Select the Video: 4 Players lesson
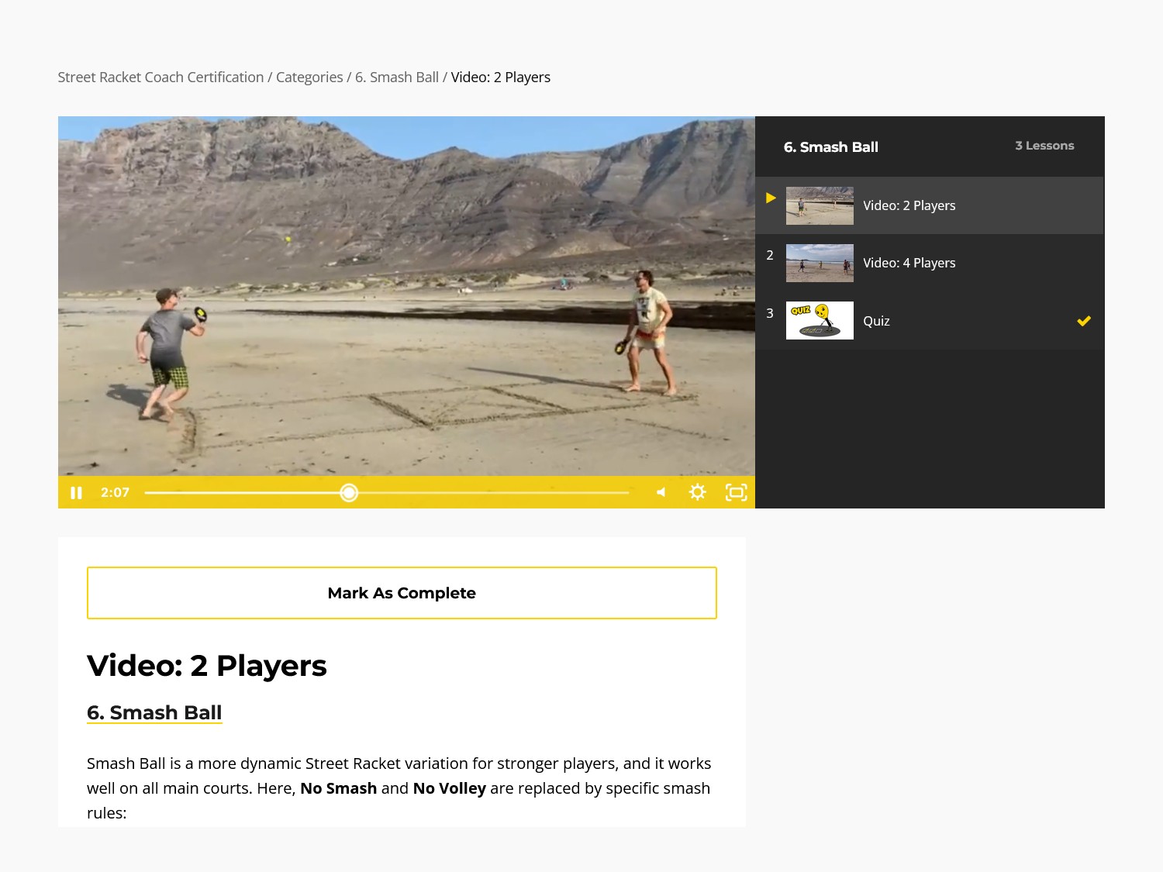The image size is (1163, 872). (929, 263)
